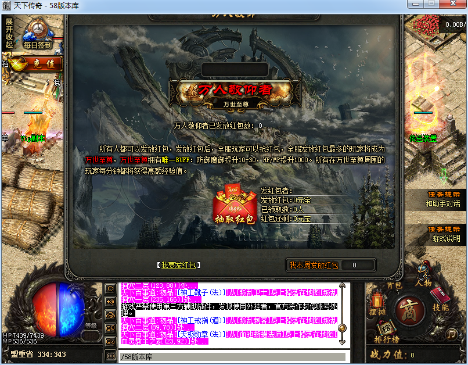
Task: Toggle the 展开收起 expand/collapse panel
Action: coord(9,33)
